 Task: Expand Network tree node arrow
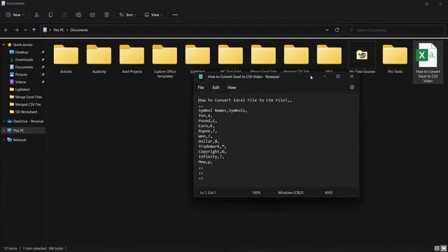click(3, 140)
